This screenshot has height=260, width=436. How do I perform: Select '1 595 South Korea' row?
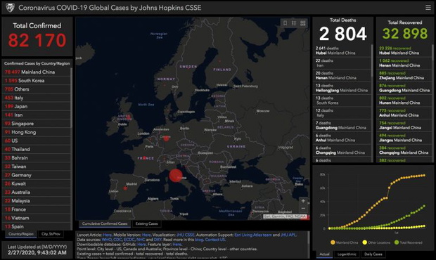tap(37, 81)
